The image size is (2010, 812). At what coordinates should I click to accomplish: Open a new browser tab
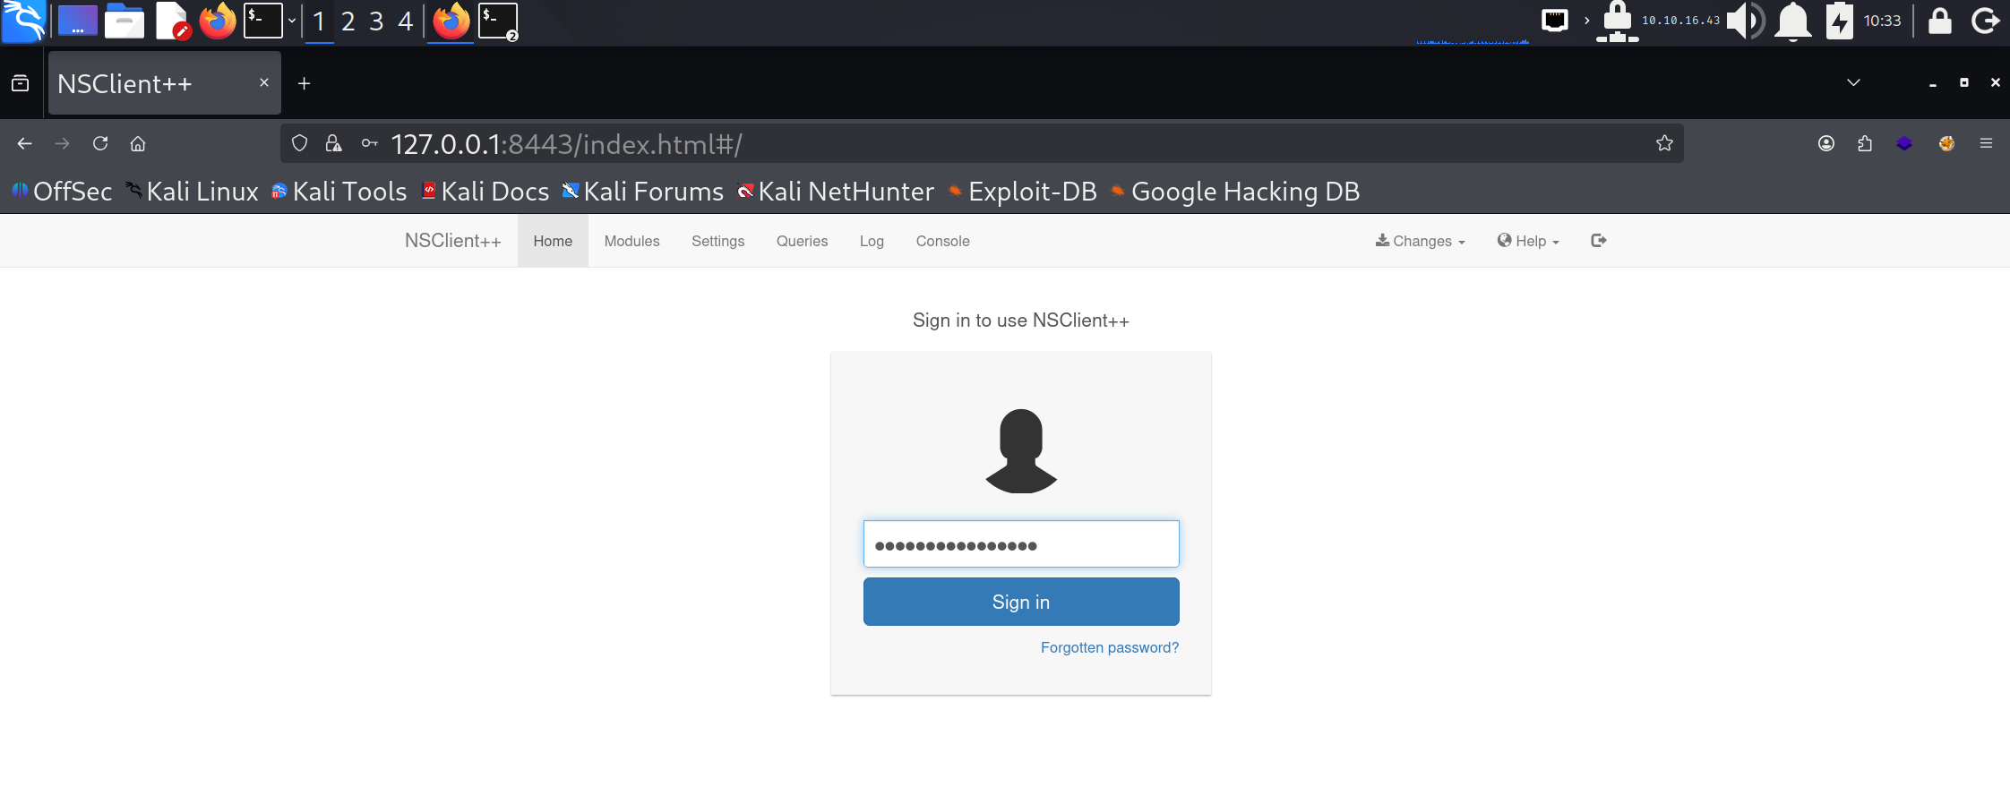click(x=305, y=83)
